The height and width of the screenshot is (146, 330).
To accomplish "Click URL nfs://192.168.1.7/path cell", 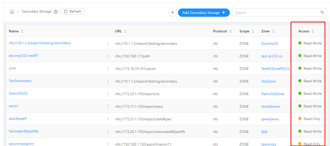I will pyautogui.click(x=132, y=56).
